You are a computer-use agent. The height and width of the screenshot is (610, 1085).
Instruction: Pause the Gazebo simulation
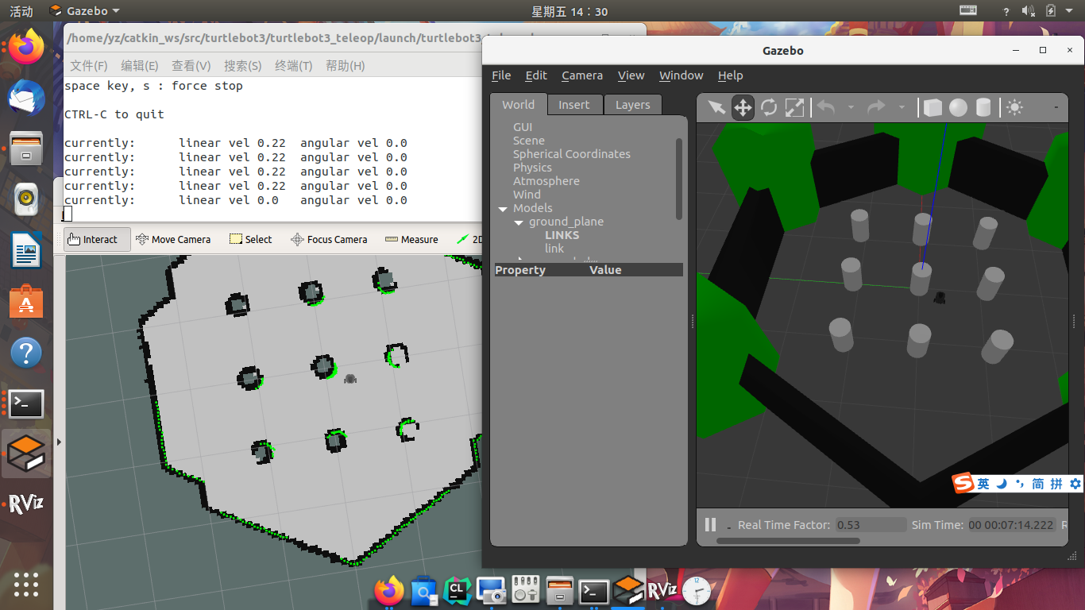709,524
